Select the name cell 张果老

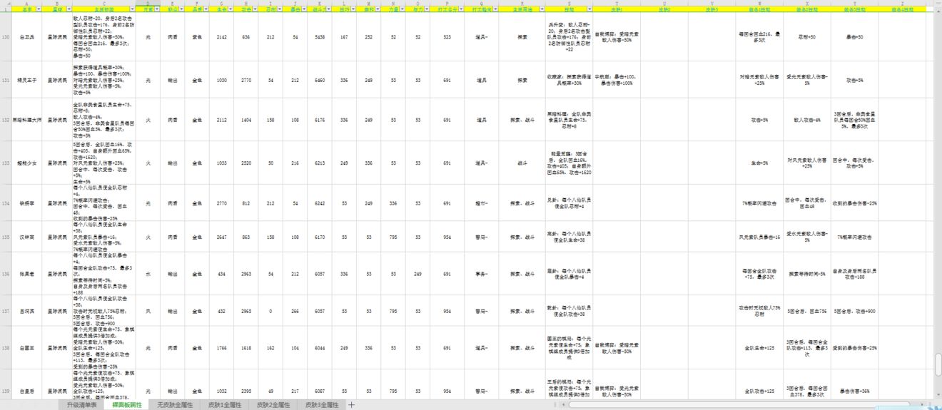coord(27,273)
